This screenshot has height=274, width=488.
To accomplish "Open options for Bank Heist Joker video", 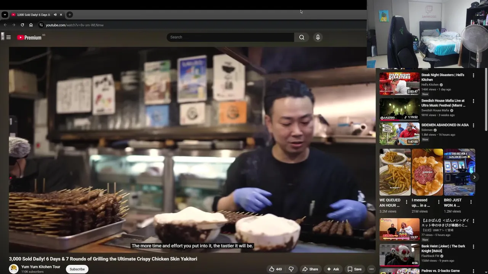I will (474, 247).
